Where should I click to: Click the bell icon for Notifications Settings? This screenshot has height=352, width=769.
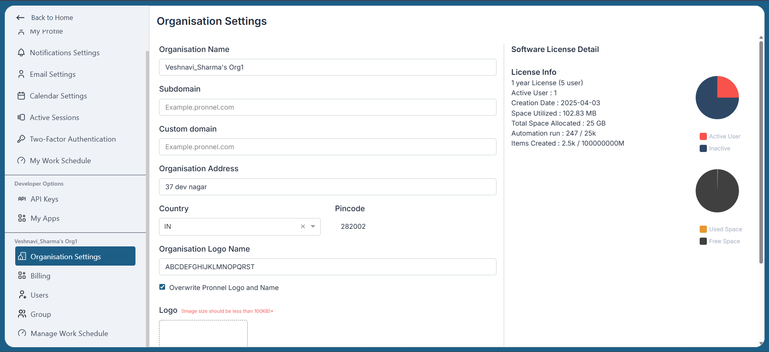pos(21,52)
